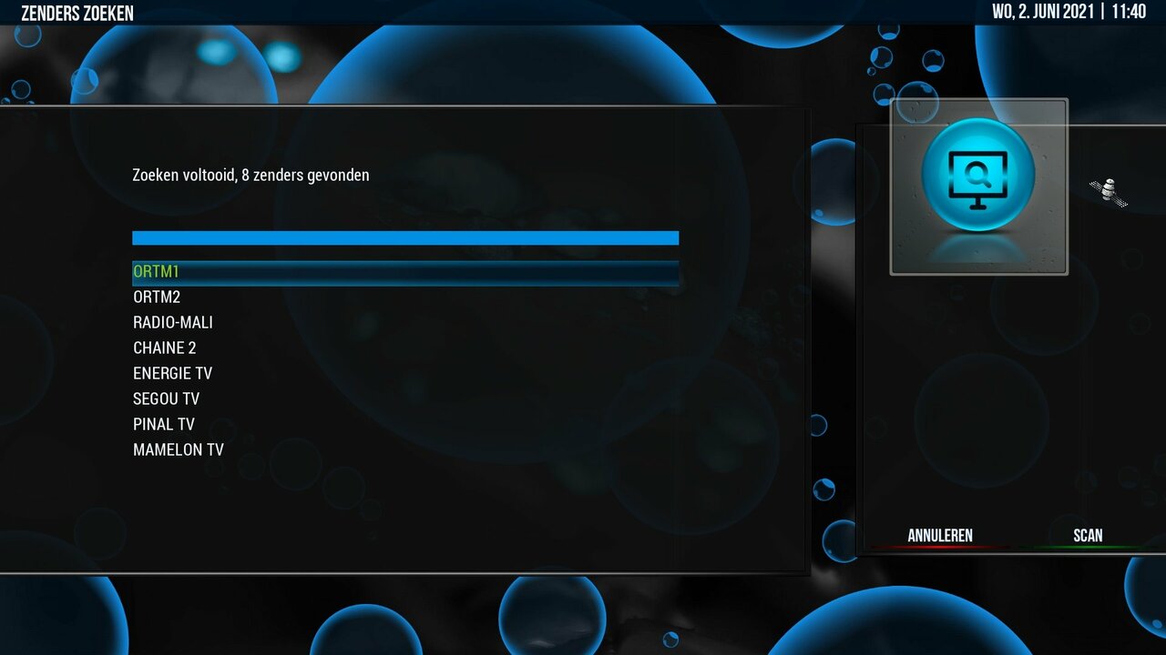Select the highlighted icon panel on the right
Image resolution: width=1166 pixels, height=655 pixels.
(x=979, y=188)
